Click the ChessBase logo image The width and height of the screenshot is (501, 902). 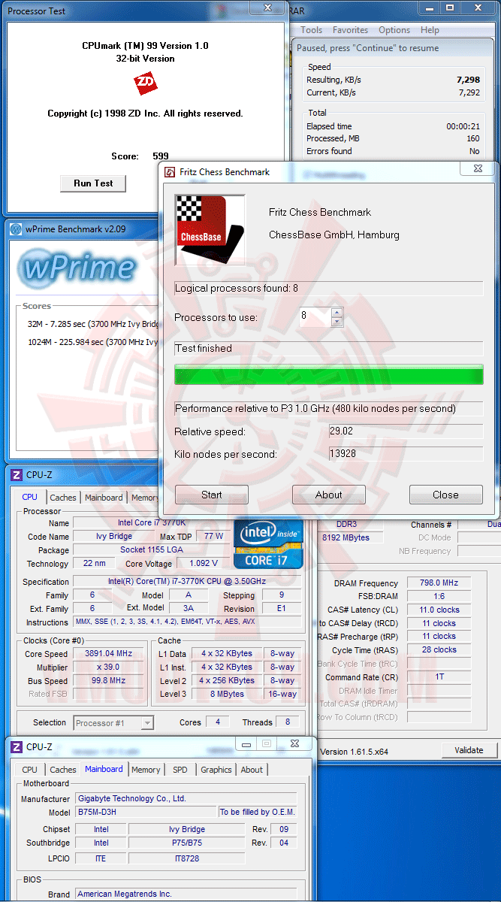pos(210,230)
